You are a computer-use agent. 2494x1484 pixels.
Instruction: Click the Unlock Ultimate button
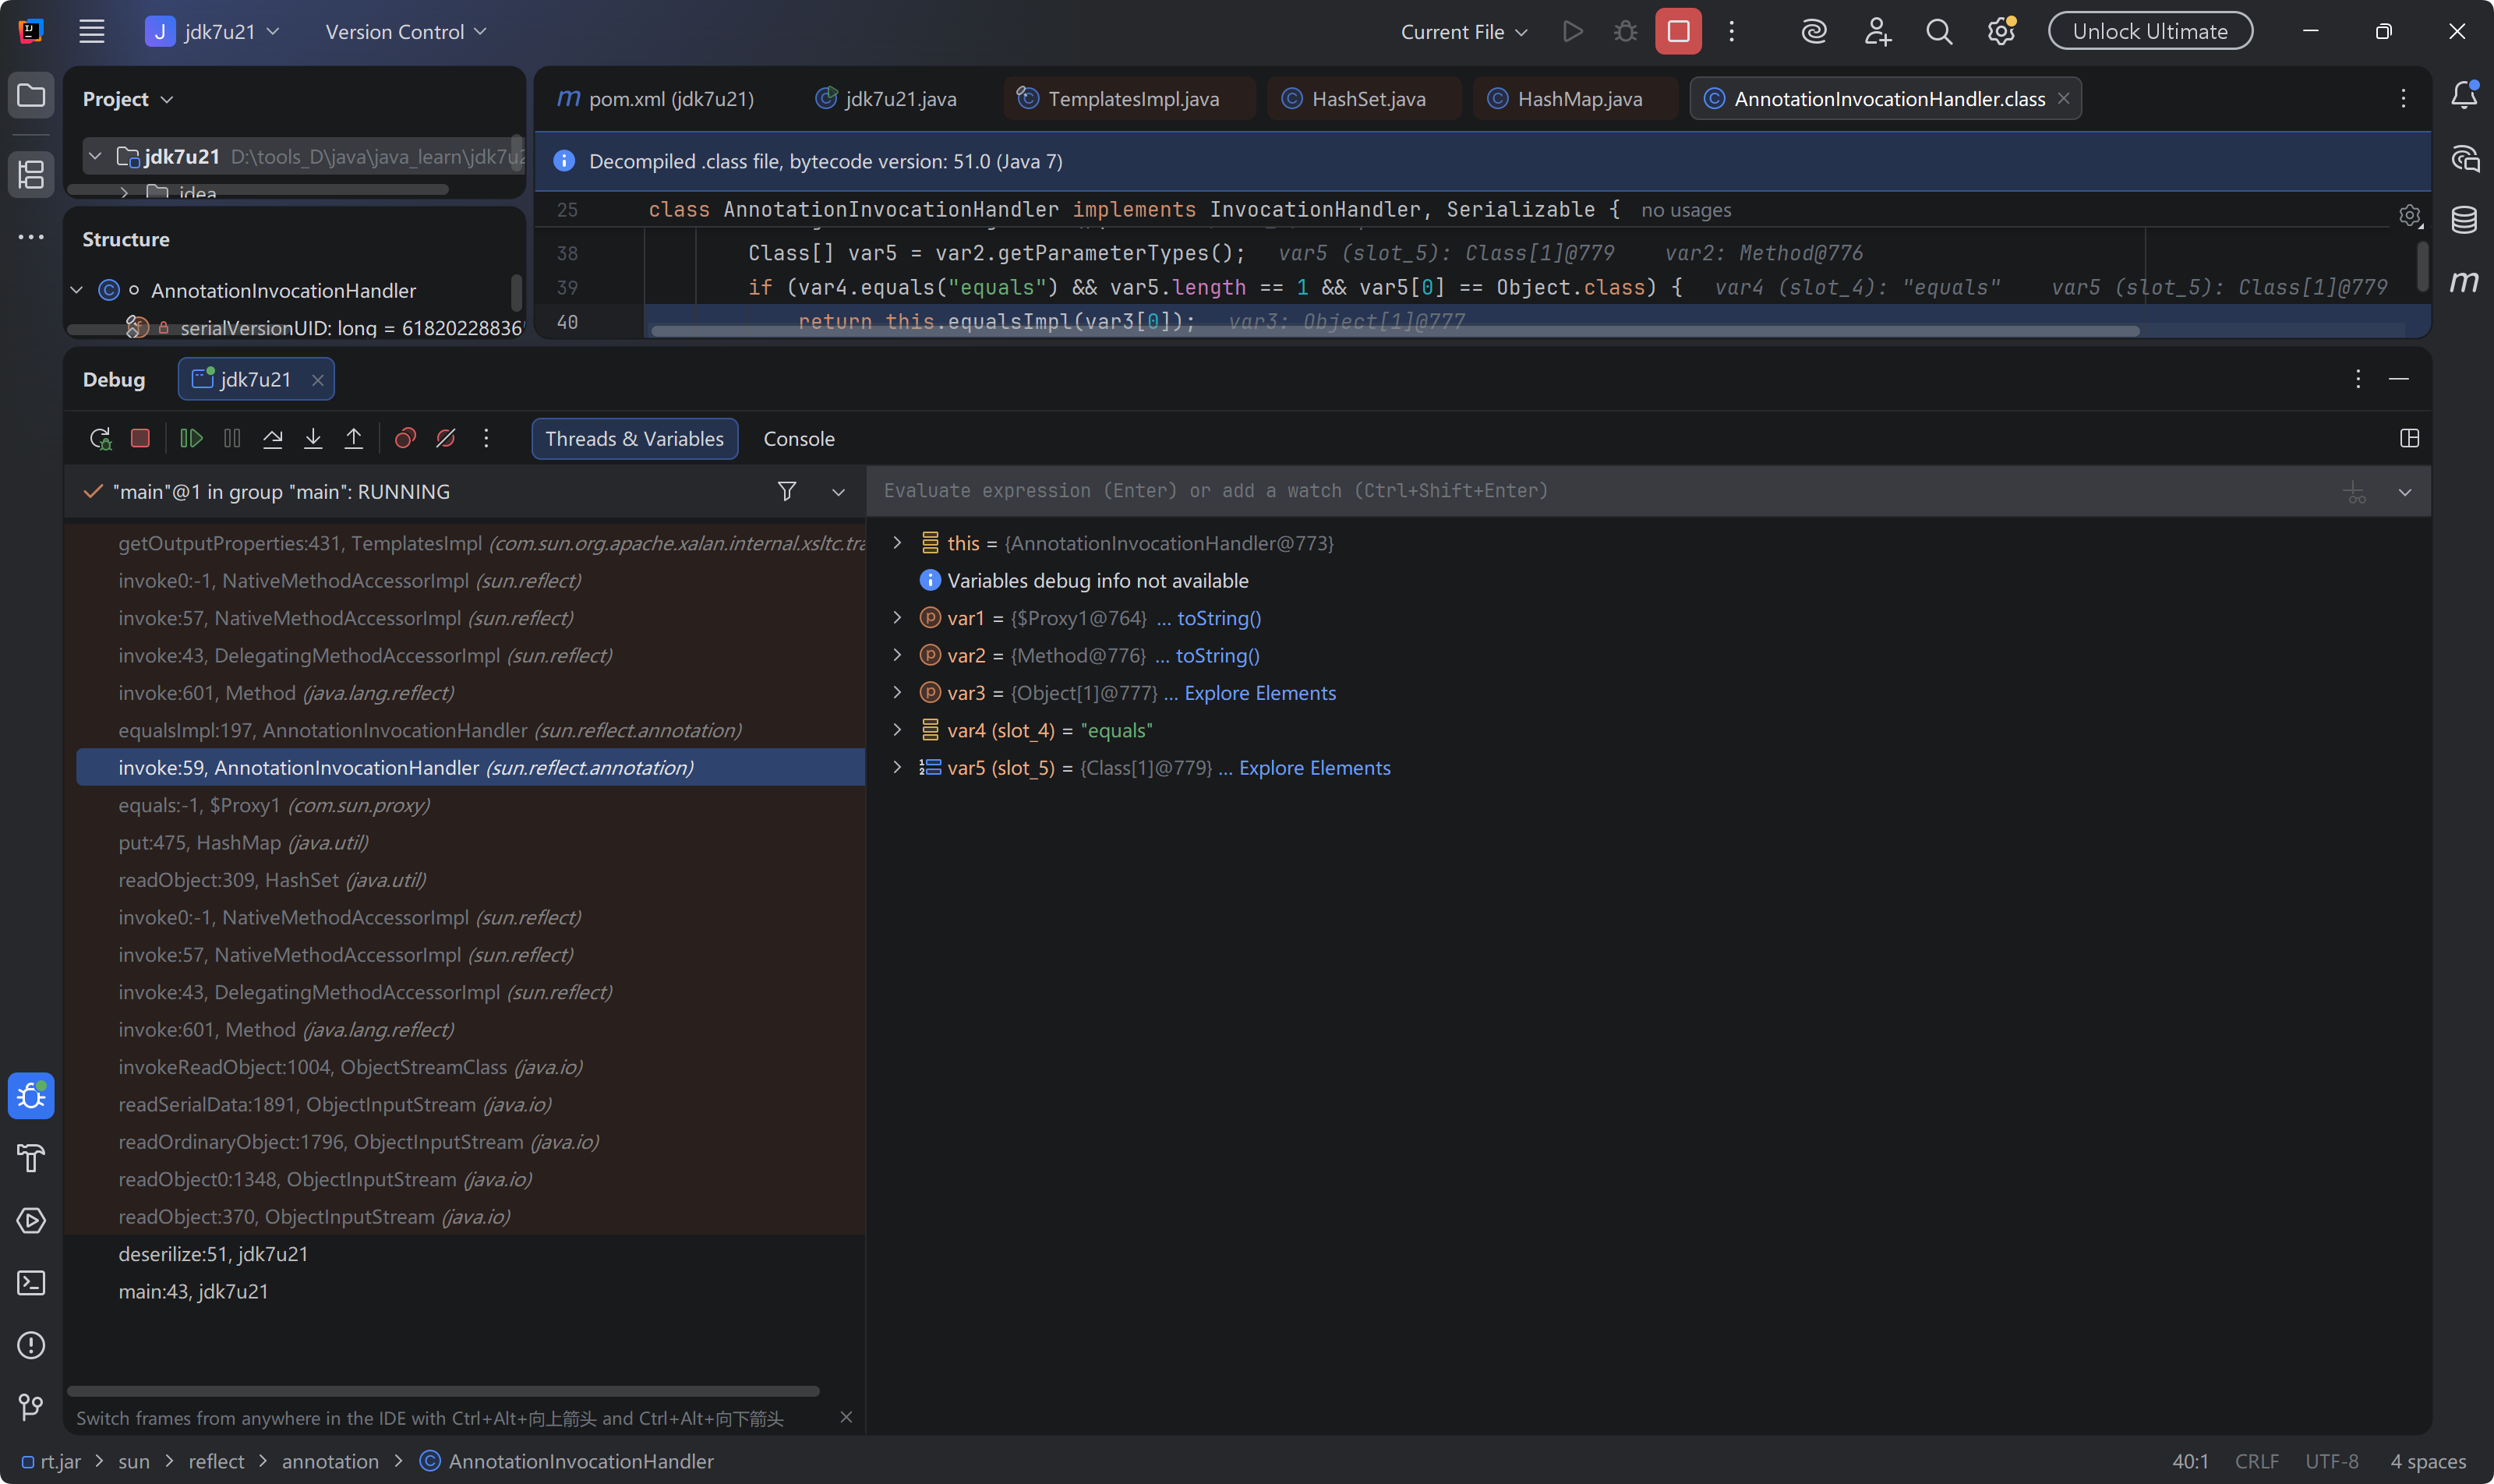(2150, 31)
